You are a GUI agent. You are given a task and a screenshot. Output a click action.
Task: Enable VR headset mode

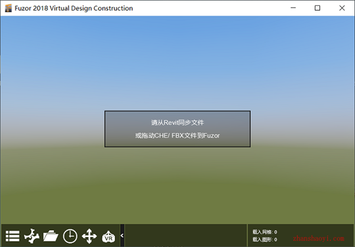pos(109,236)
